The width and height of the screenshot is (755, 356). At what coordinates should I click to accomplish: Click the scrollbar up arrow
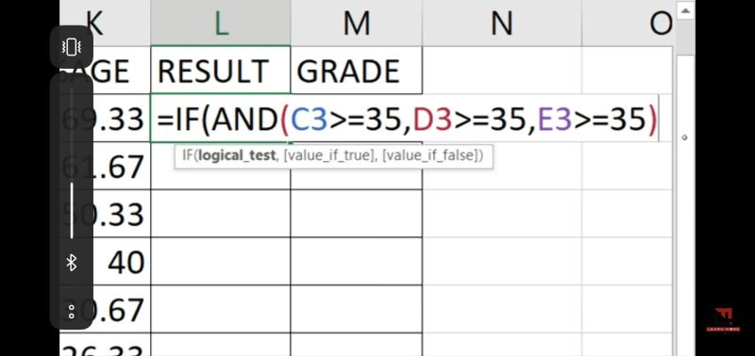pyautogui.click(x=685, y=9)
